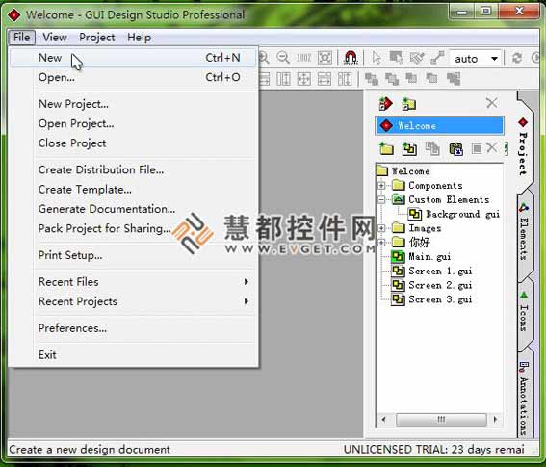Choose Print Setup... entry

coord(134,255)
